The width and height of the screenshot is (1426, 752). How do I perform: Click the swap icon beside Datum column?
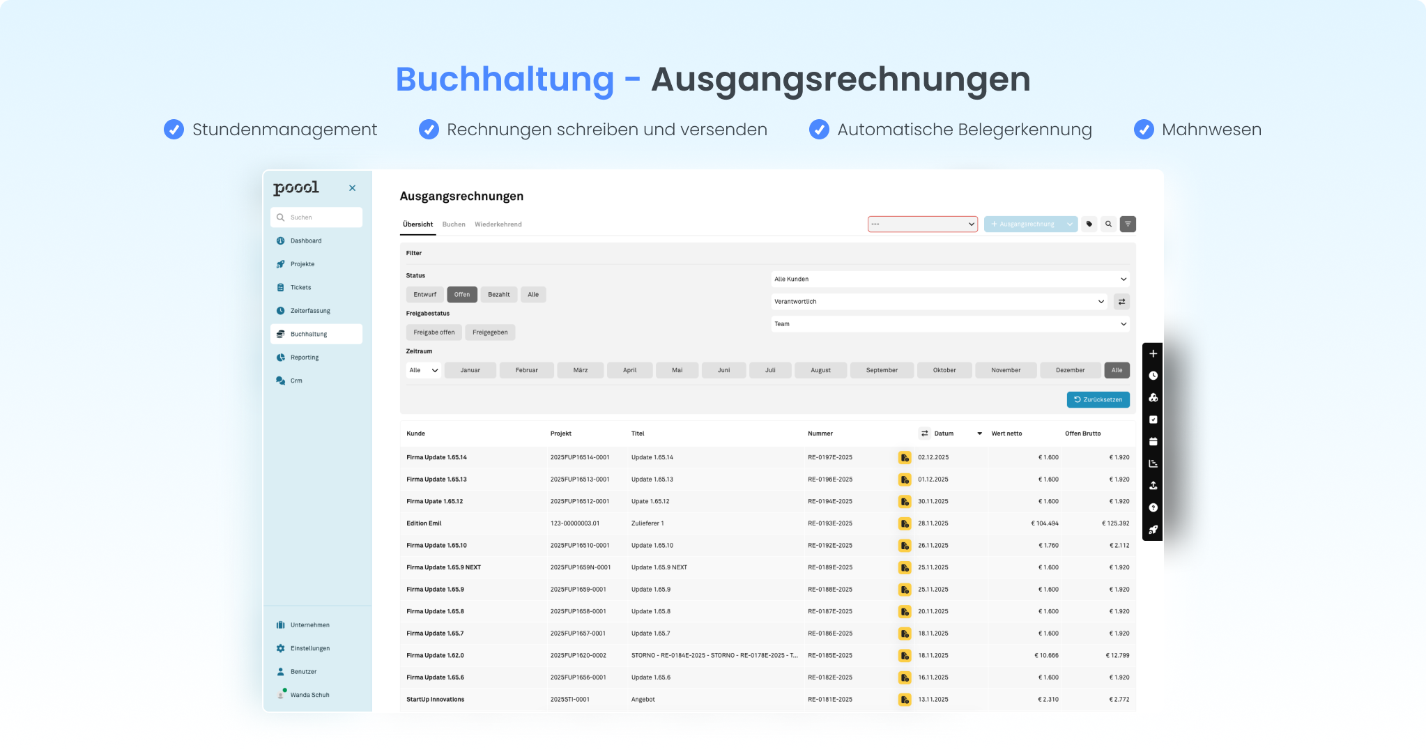point(925,433)
